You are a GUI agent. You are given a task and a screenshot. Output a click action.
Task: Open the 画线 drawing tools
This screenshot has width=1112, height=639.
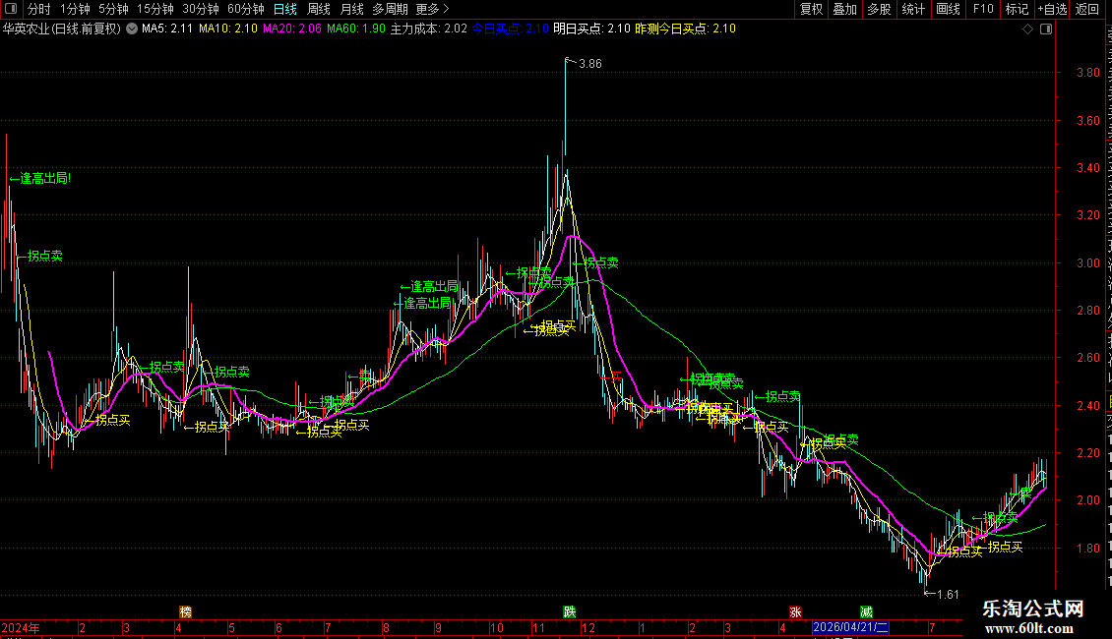pos(949,9)
